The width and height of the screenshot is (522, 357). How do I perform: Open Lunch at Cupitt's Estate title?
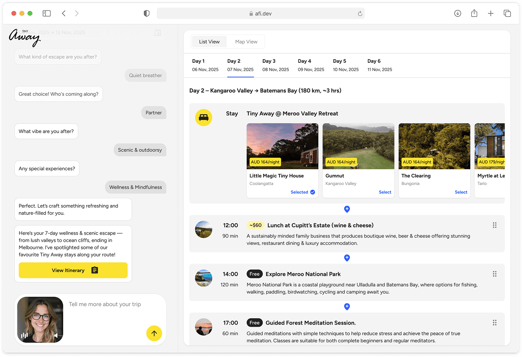pyautogui.click(x=320, y=225)
